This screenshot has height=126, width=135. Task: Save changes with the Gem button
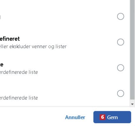pos(112,117)
